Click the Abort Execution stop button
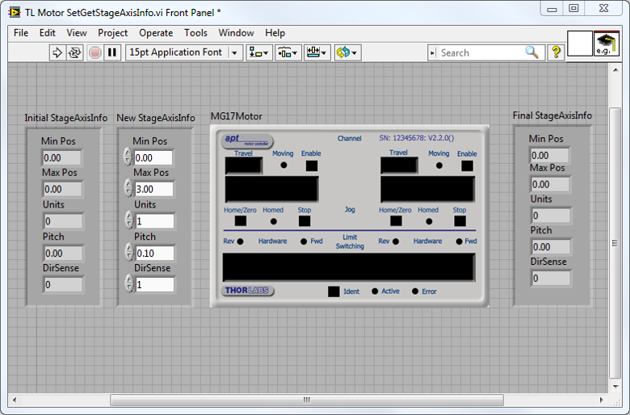 (94, 52)
